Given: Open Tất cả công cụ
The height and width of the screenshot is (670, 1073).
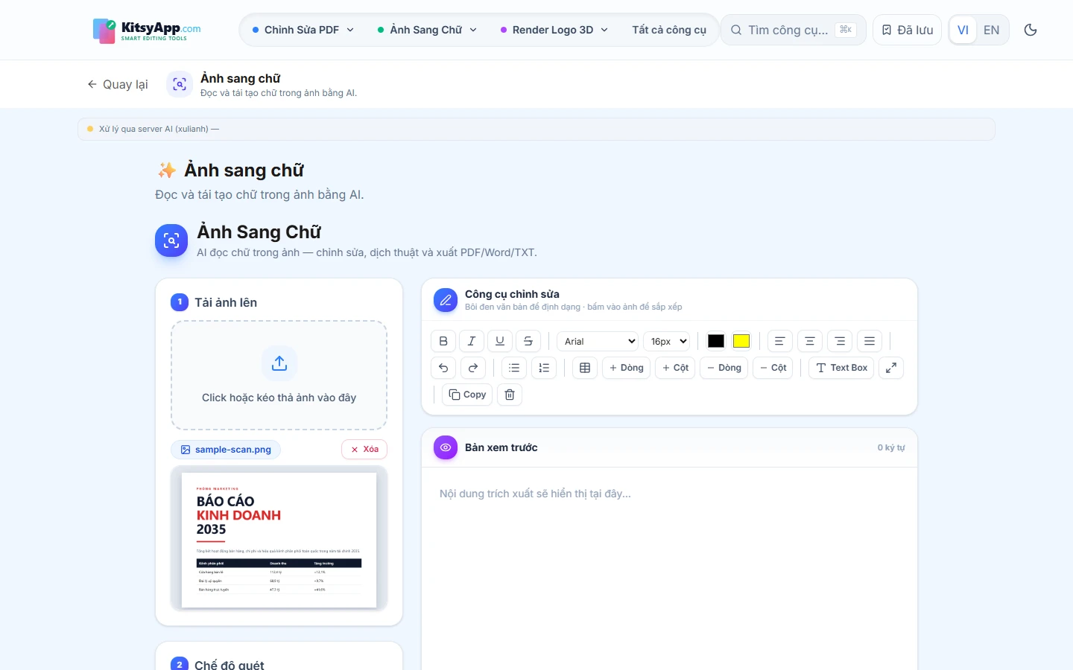Looking at the screenshot, I should click(x=669, y=30).
